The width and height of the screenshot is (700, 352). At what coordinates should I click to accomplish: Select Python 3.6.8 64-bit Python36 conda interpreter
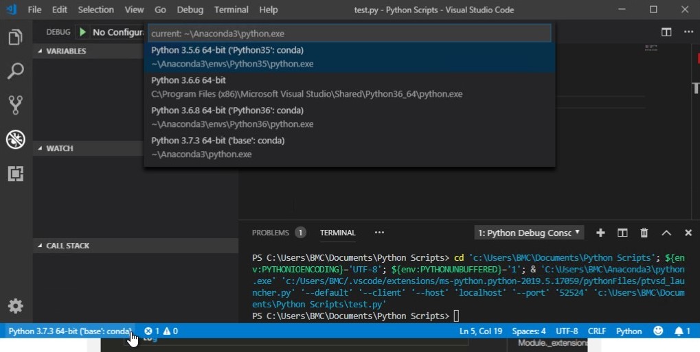point(350,117)
